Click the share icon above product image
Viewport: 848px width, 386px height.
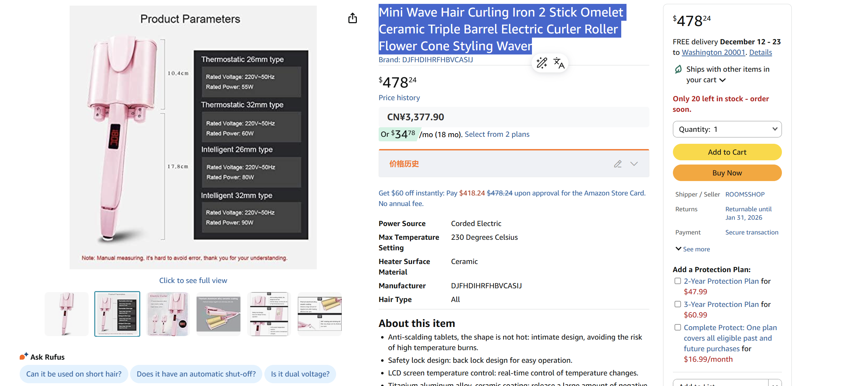click(x=352, y=18)
